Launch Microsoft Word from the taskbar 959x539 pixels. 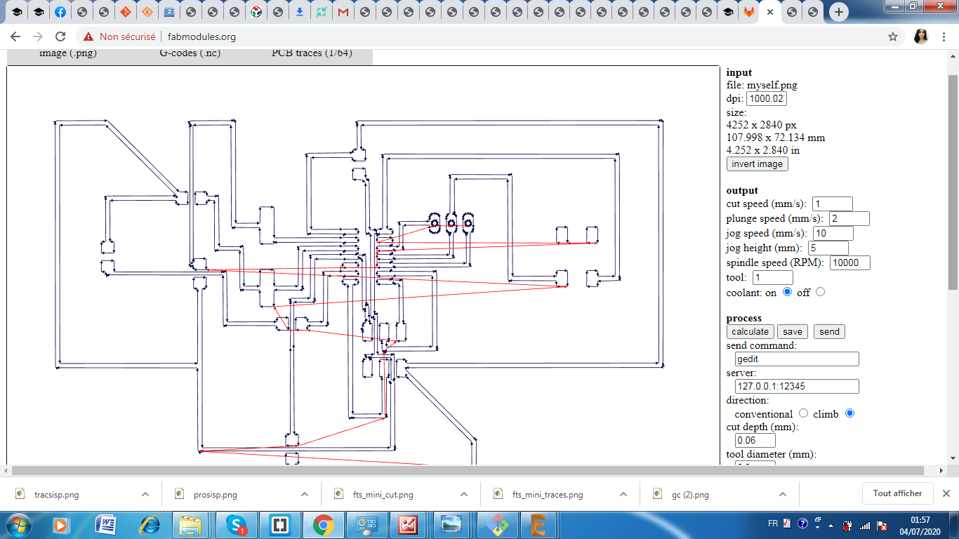point(105,524)
